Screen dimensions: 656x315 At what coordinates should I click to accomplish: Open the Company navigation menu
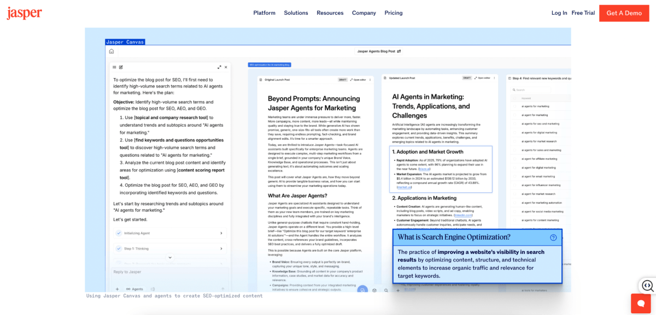[364, 13]
